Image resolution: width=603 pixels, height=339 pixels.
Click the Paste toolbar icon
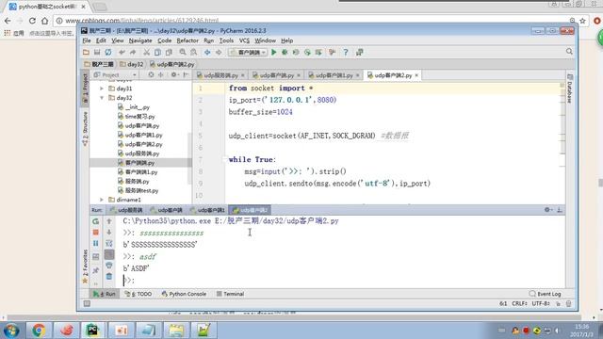tap(169, 53)
